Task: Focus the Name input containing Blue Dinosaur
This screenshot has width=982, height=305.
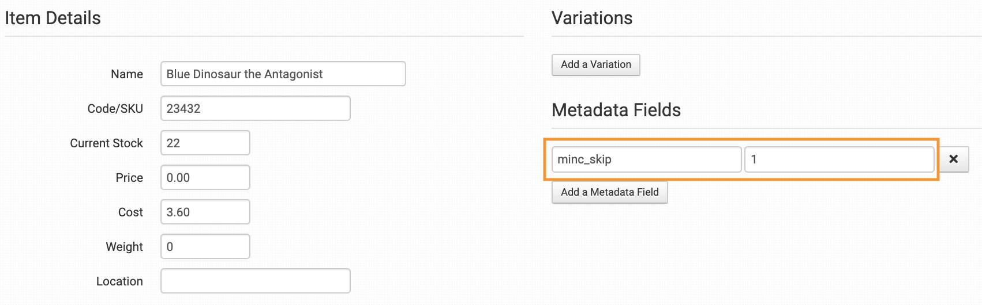Action: [283, 74]
